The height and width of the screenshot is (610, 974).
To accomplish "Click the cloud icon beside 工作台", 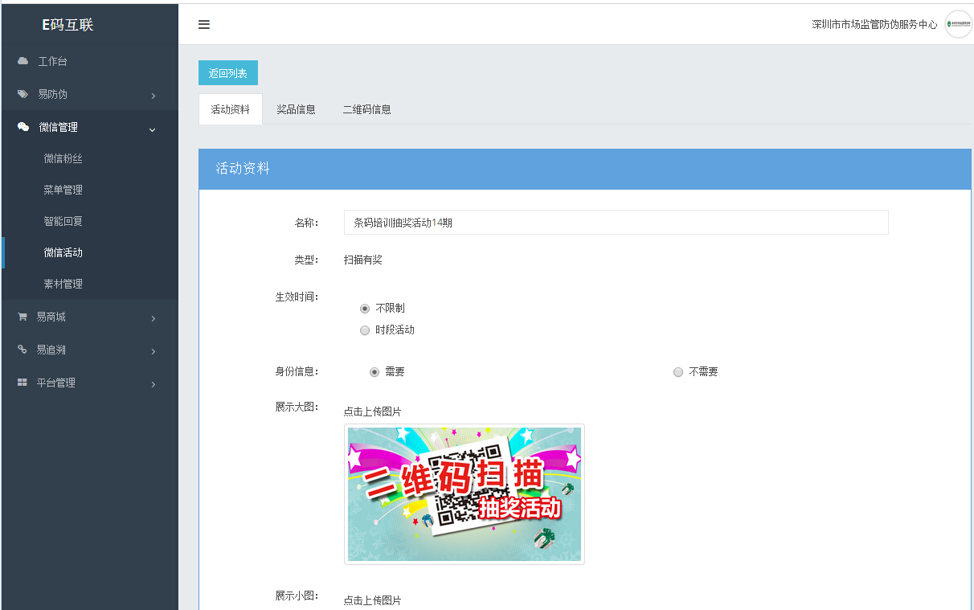I will pos(23,61).
